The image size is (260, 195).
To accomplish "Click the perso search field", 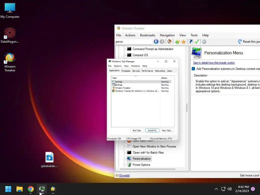I will point(134,42).
